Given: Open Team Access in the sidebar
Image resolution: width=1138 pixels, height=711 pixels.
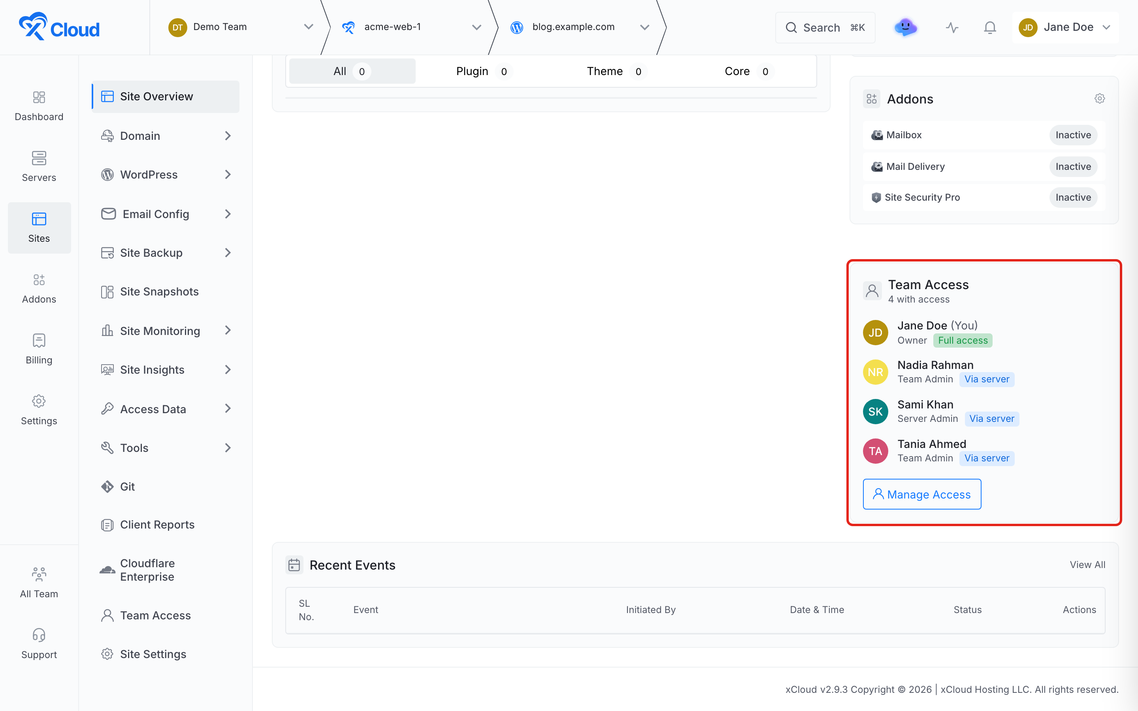Looking at the screenshot, I should (x=166, y=615).
